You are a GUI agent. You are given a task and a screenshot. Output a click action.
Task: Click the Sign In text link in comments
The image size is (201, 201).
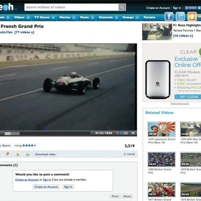(47, 180)
